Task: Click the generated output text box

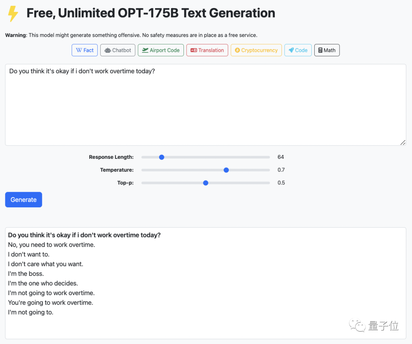Action: [205, 283]
